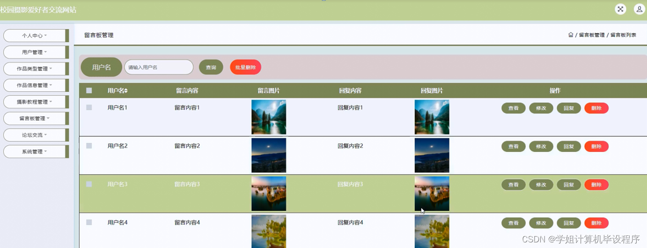This screenshot has height=248, width=647.
Task: Check the checkbox for 用户名4 row
Action: [89, 222]
